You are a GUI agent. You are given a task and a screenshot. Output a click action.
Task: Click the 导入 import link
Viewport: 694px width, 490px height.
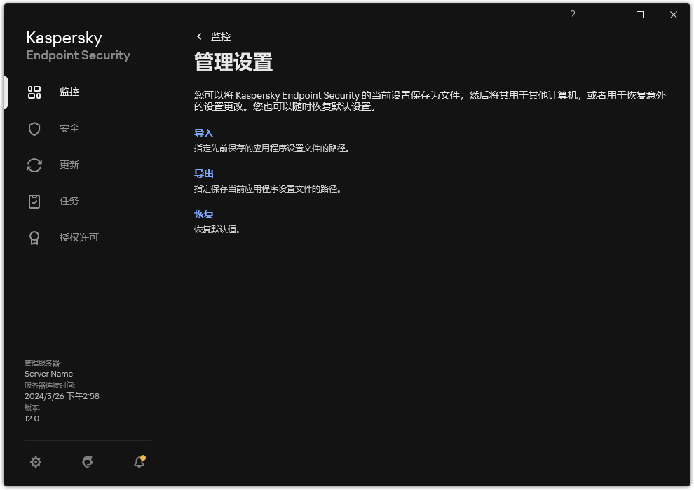[x=203, y=132]
